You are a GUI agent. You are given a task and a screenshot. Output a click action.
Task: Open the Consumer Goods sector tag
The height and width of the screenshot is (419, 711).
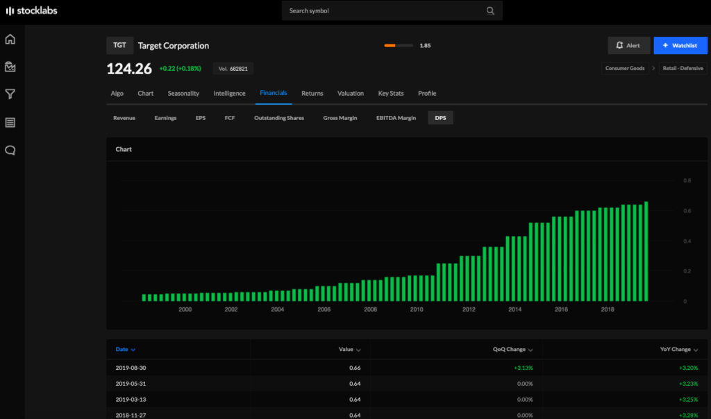pyautogui.click(x=625, y=69)
